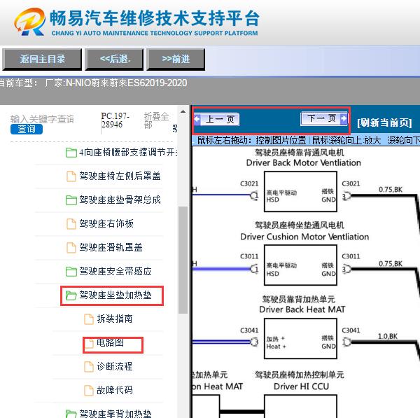
Task: Open the 拆装指南 page
Action: click(x=115, y=319)
